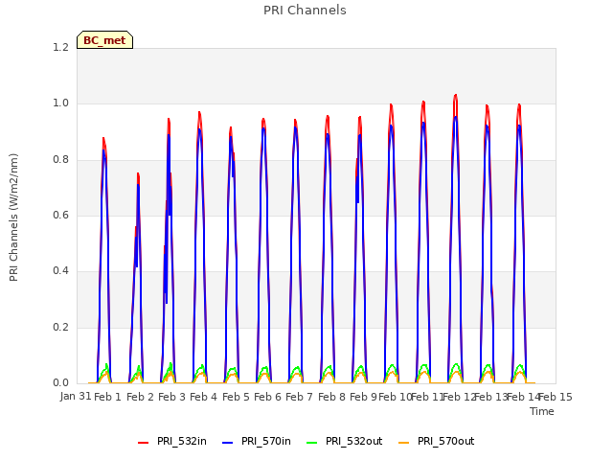613x460 pixels.
Task: Click the 1.2 y-axis tick label
Action: (60, 47)
